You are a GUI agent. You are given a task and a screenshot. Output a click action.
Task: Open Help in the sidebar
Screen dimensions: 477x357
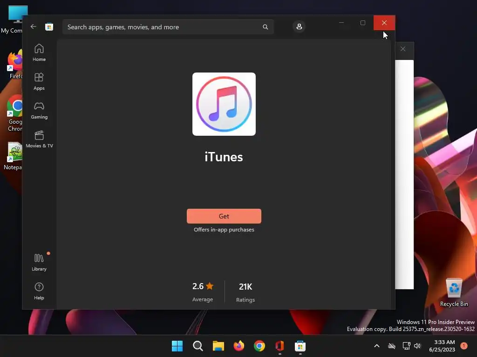click(39, 291)
